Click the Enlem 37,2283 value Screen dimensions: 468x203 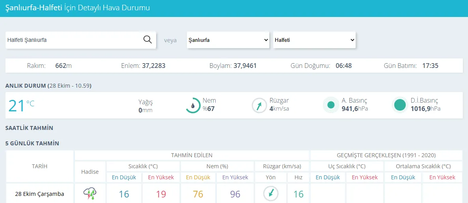[153, 66]
